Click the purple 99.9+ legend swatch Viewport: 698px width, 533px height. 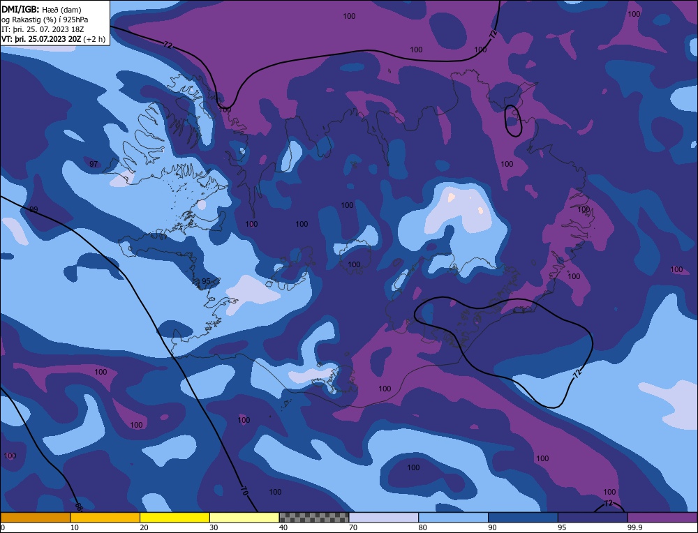coord(663,518)
